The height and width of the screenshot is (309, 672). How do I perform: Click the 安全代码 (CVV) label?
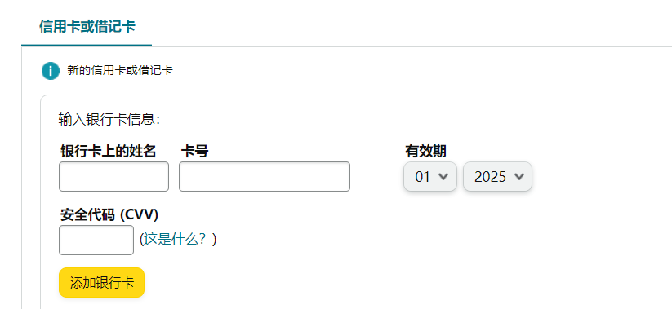click(x=109, y=214)
